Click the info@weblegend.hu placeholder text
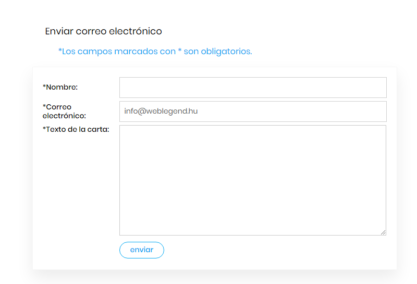Screen dimensions: 417x284 pos(161,111)
